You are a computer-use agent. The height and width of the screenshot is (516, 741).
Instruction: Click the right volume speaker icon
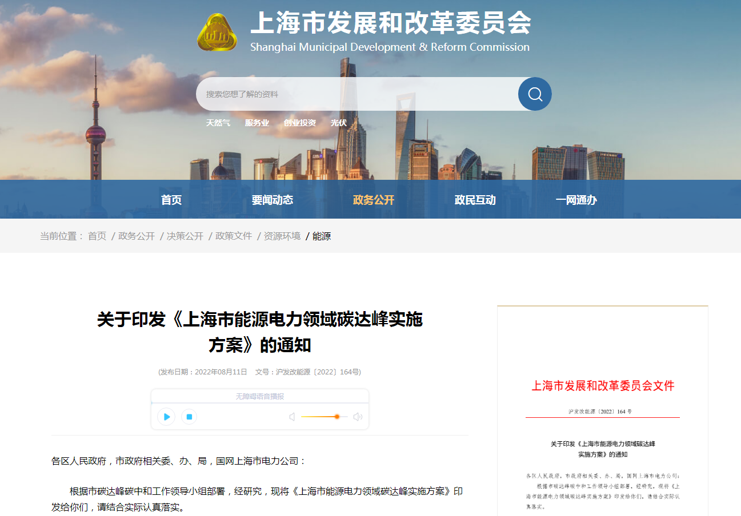pyautogui.click(x=358, y=417)
